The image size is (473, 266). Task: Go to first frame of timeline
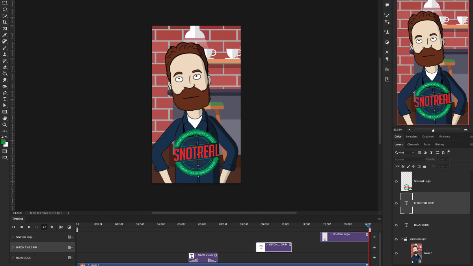click(14, 227)
